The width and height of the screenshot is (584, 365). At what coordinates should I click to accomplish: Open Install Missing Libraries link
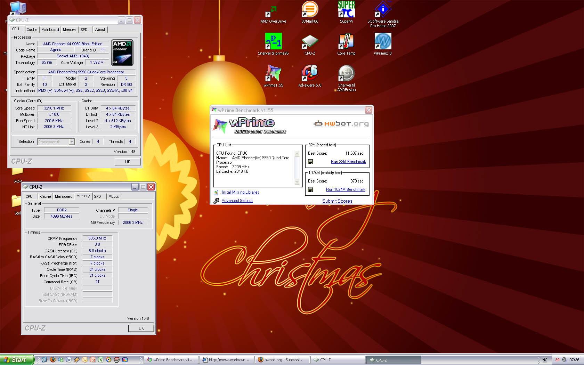240,192
